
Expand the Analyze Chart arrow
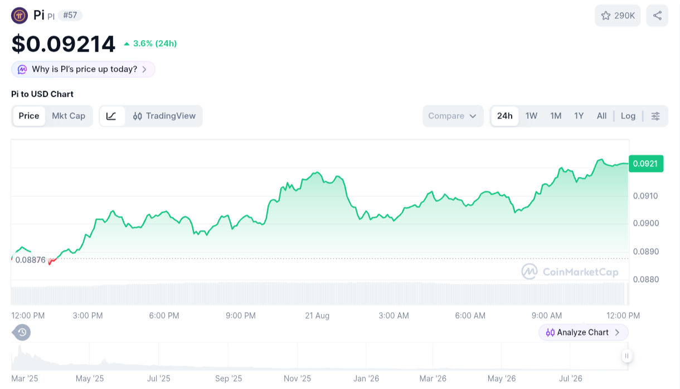(x=617, y=332)
